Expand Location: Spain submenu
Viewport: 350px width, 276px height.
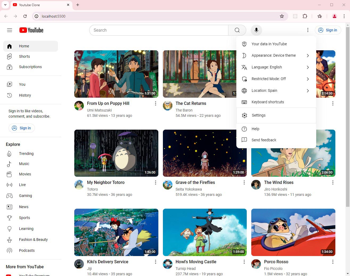coord(276,90)
